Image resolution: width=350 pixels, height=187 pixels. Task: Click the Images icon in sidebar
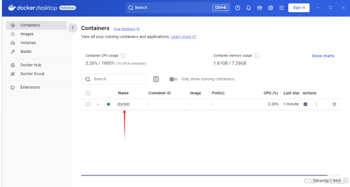13,34
